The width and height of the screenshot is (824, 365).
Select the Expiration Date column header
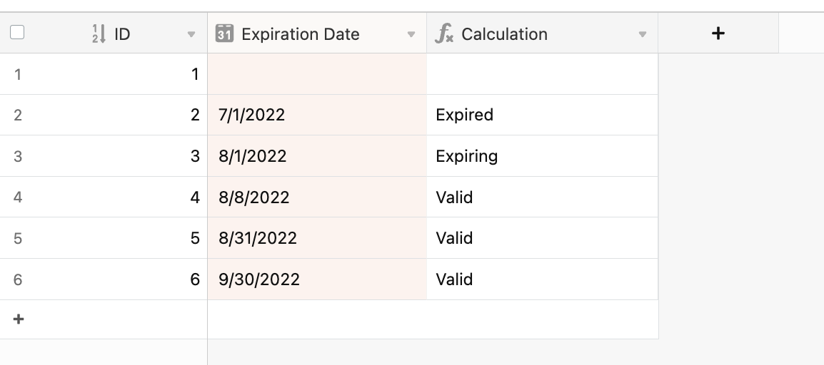click(x=317, y=33)
